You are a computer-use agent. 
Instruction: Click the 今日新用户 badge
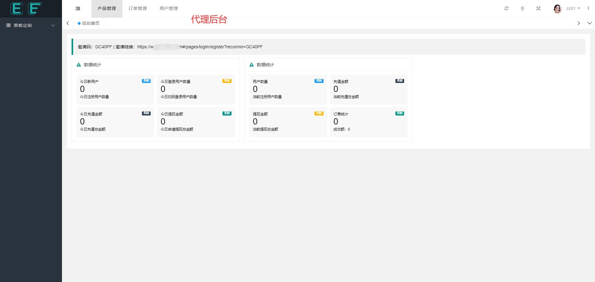(146, 81)
